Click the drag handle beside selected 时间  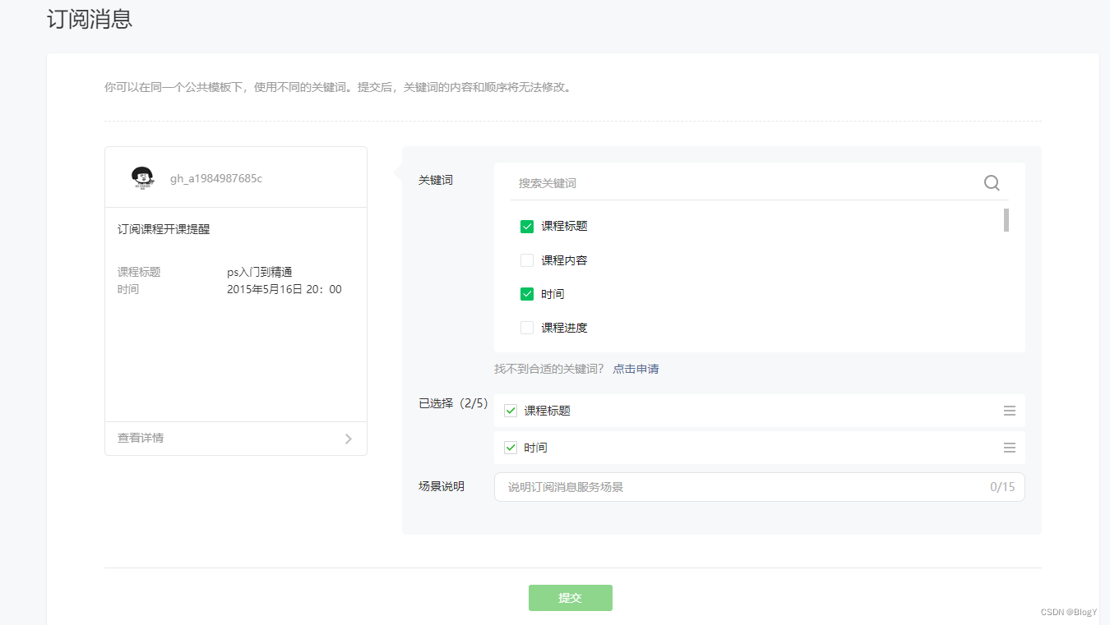[x=1010, y=448]
